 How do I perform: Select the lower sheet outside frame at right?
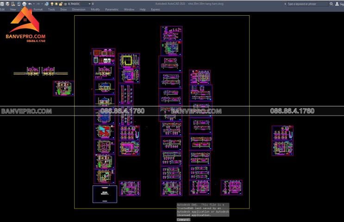[x=282, y=148]
